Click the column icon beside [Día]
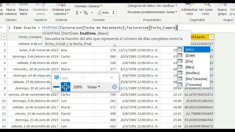Image resolution: width=235 pixels, height=132 pixels. click(x=180, y=61)
